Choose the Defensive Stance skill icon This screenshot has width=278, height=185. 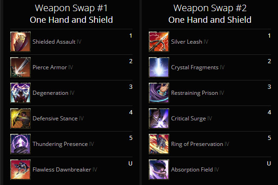(x=20, y=119)
